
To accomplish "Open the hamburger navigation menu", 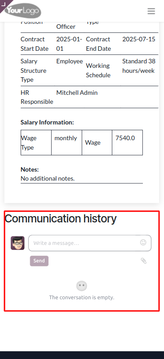I will [x=151, y=11].
